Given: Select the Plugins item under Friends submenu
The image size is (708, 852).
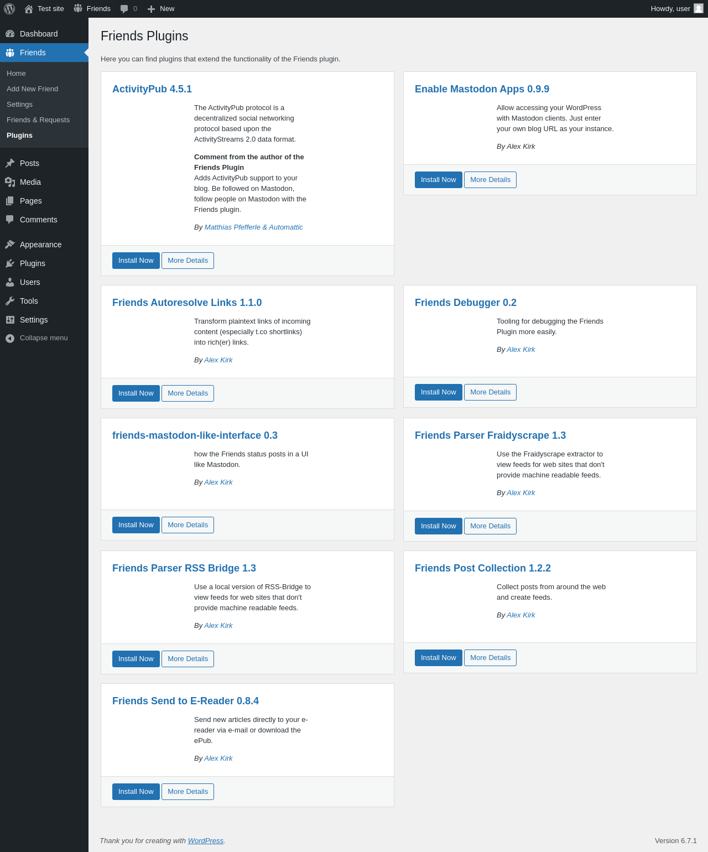Looking at the screenshot, I should coord(19,136).
